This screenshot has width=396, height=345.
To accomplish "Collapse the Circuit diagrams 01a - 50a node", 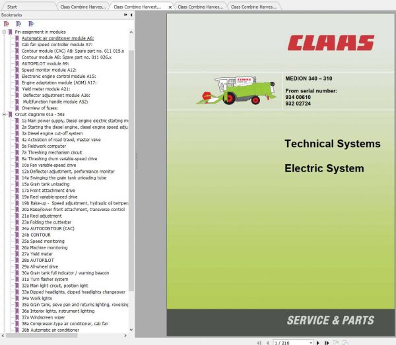I will pos(4,114).
